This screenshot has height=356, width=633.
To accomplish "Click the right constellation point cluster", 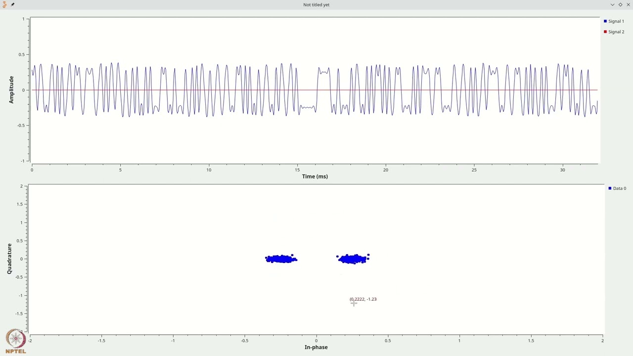I will tap(353, 259).
